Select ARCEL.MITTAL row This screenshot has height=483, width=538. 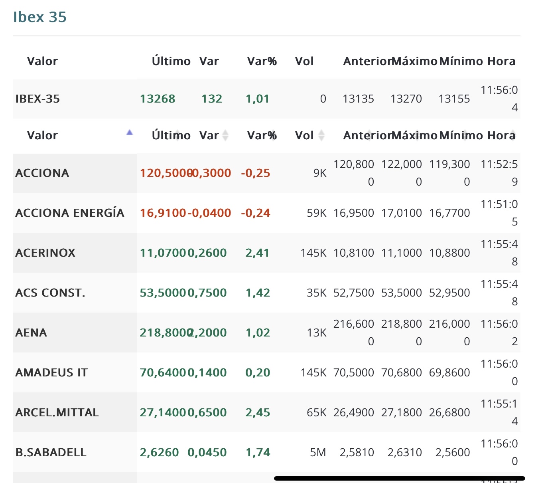coord(266,412)
